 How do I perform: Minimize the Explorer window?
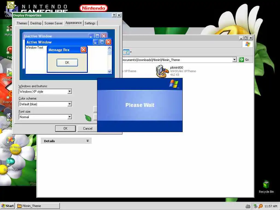tap(241, 38)
